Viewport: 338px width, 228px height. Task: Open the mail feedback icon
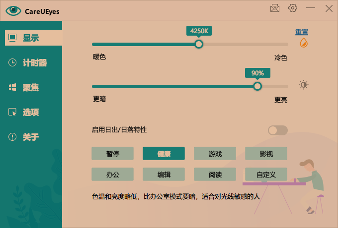coord(275,8)
